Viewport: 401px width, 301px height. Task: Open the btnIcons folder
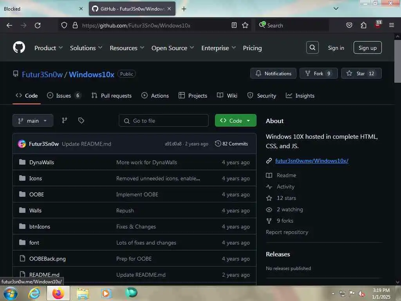40,227
